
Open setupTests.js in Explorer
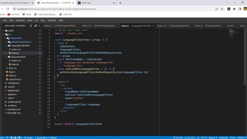(15, 79)
